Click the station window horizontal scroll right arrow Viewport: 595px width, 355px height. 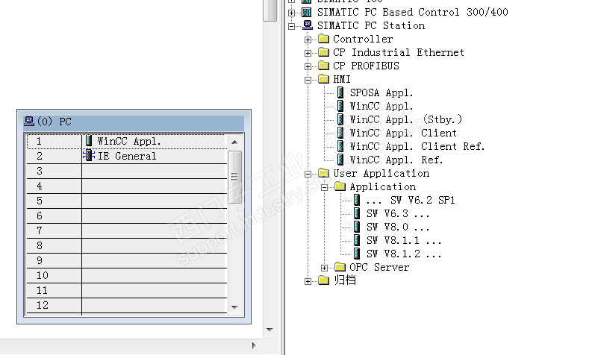(254, 345)
